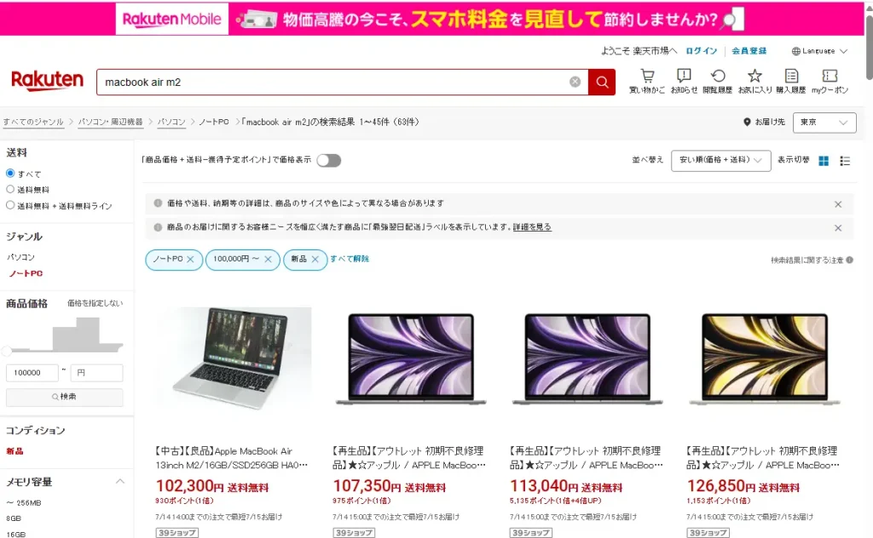
Task: Click the maximum price 円 field
Action: tap(97, 373)
